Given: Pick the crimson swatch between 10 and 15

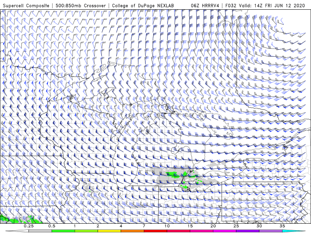Looking at the screenshot, I should [178, 231].
